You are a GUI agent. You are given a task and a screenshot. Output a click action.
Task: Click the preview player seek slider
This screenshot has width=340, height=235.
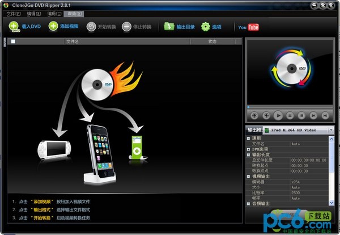click(290, 107)
